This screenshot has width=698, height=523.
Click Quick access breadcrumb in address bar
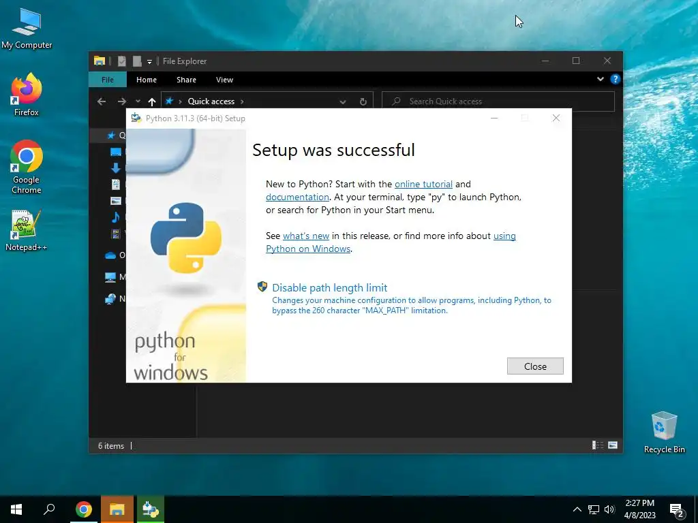click(211, 101)
